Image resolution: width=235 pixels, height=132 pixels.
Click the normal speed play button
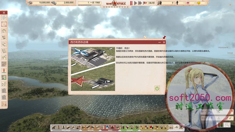click(136, 3)
